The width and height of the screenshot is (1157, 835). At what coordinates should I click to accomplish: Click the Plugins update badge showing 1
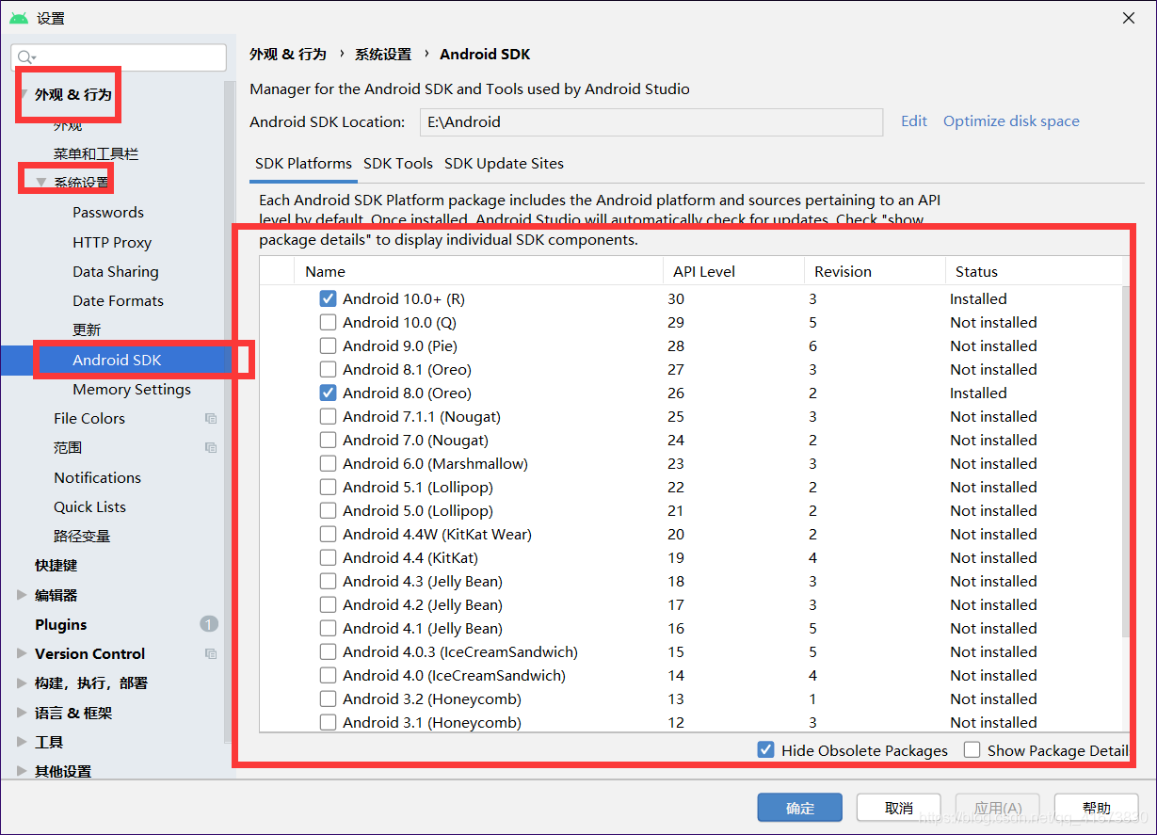coord(209,624)
